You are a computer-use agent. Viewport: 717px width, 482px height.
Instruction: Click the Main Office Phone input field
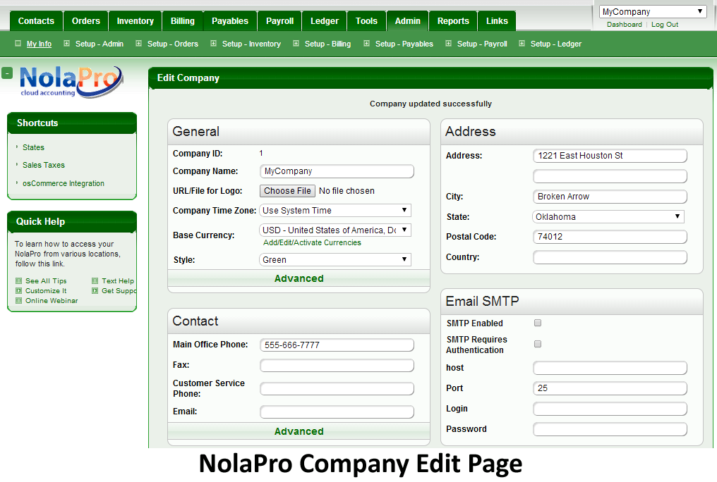(x=337, y=345)
